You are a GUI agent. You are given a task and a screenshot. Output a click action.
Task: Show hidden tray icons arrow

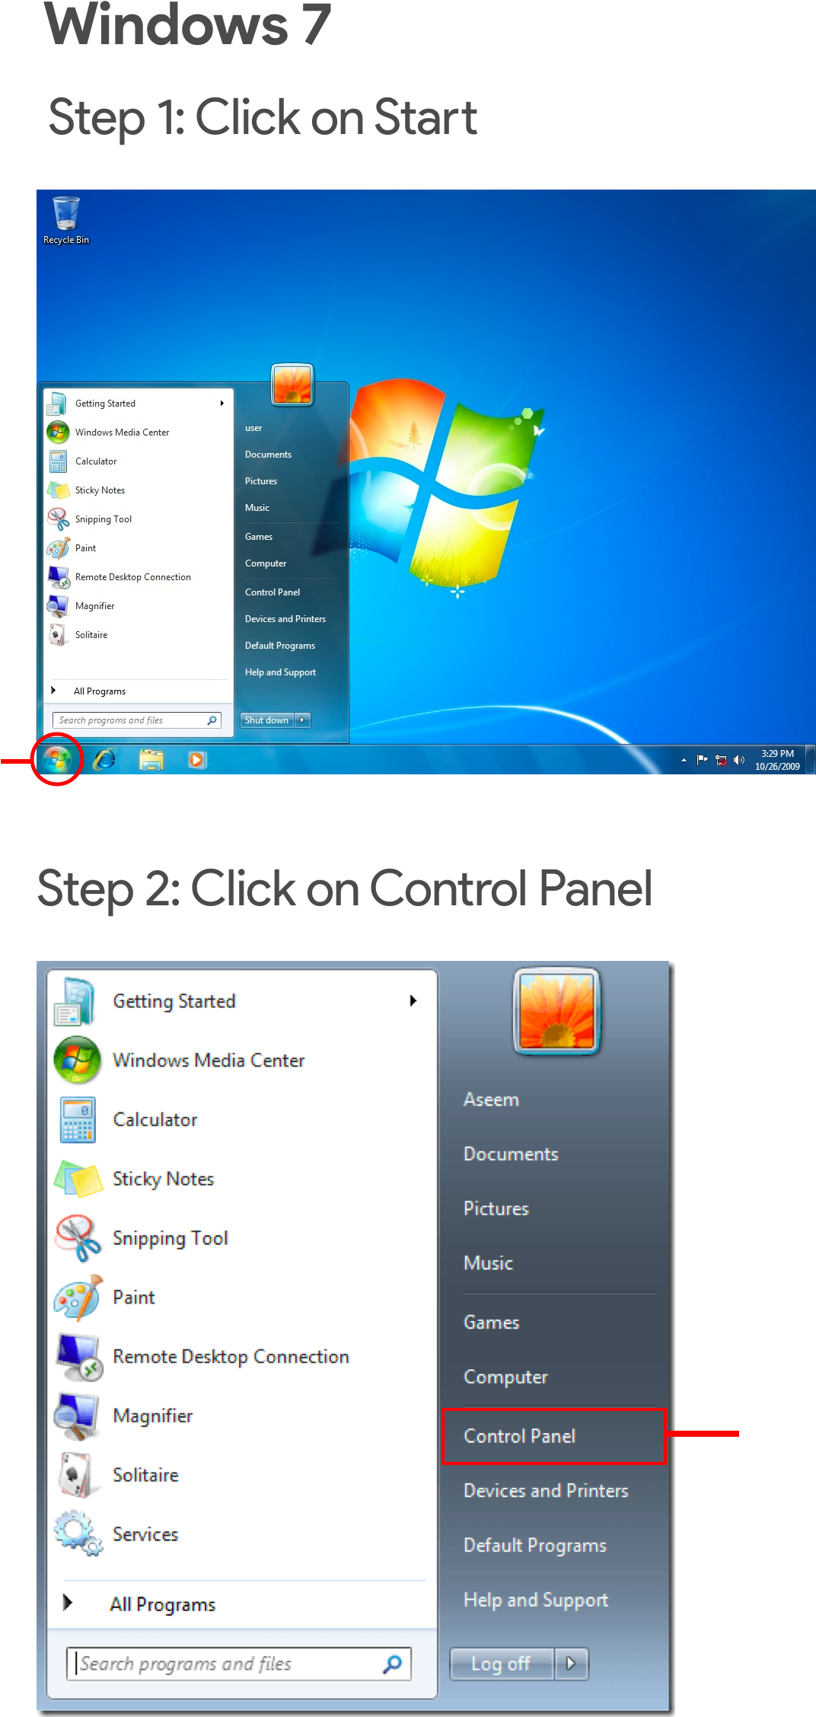coord(684,760)
